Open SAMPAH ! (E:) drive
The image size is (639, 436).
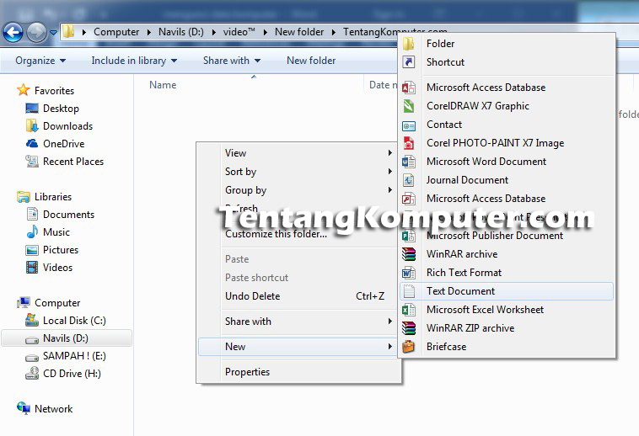pos(74,356)
